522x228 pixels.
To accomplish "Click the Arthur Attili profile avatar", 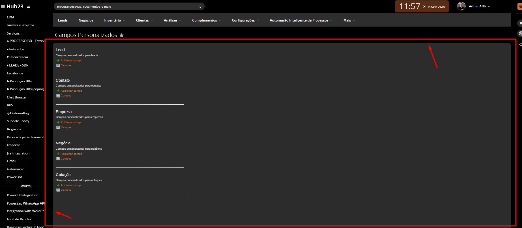I will click(x=461, y=6).
